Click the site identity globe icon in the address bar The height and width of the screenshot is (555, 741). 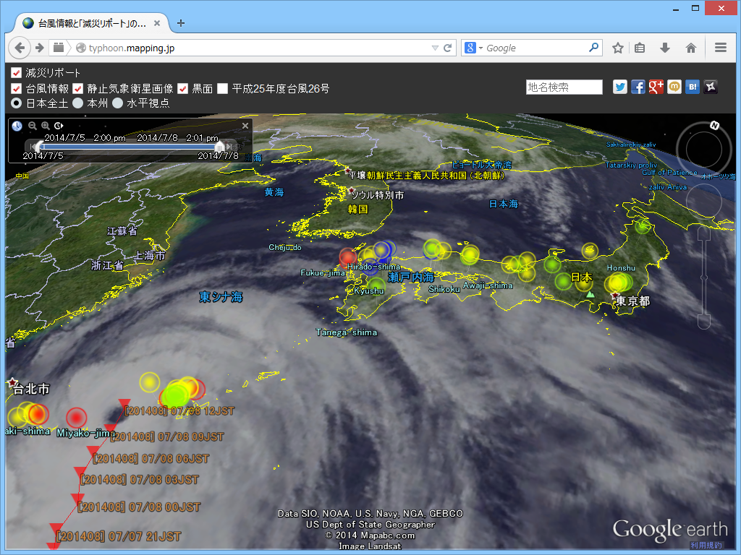81,48
